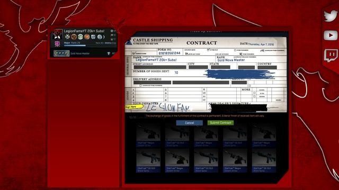The image size is (339, 190).
Task: Click the CONTRACT heading
Action: pyautogui.click(x=201, y=43)
